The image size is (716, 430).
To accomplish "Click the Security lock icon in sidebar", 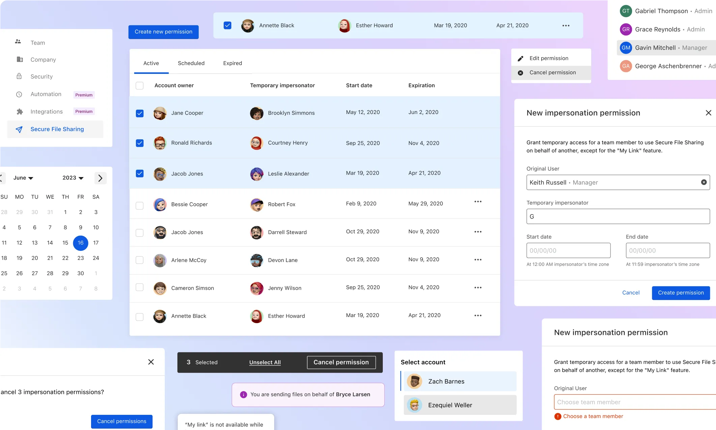I will click(19, 76).
